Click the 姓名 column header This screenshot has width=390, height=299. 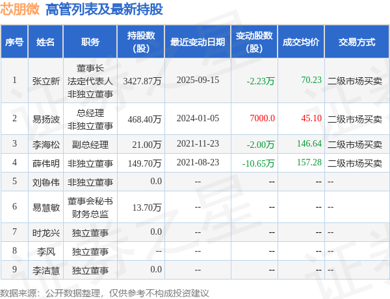coord(45,42)
